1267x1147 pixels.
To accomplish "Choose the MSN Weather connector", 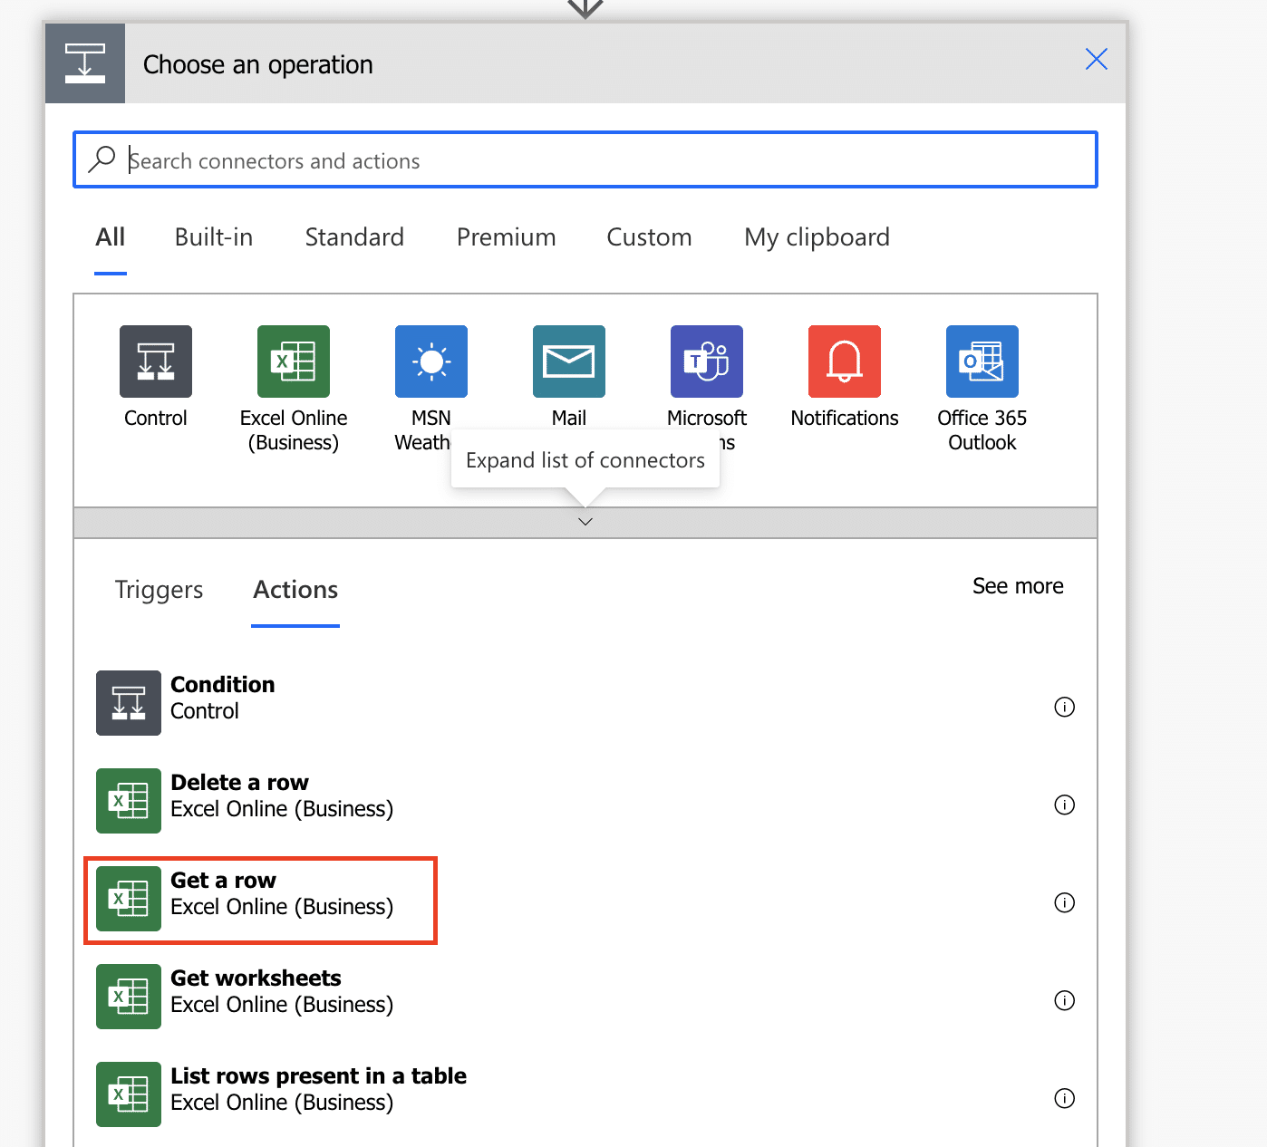I will tap(430, 361).
